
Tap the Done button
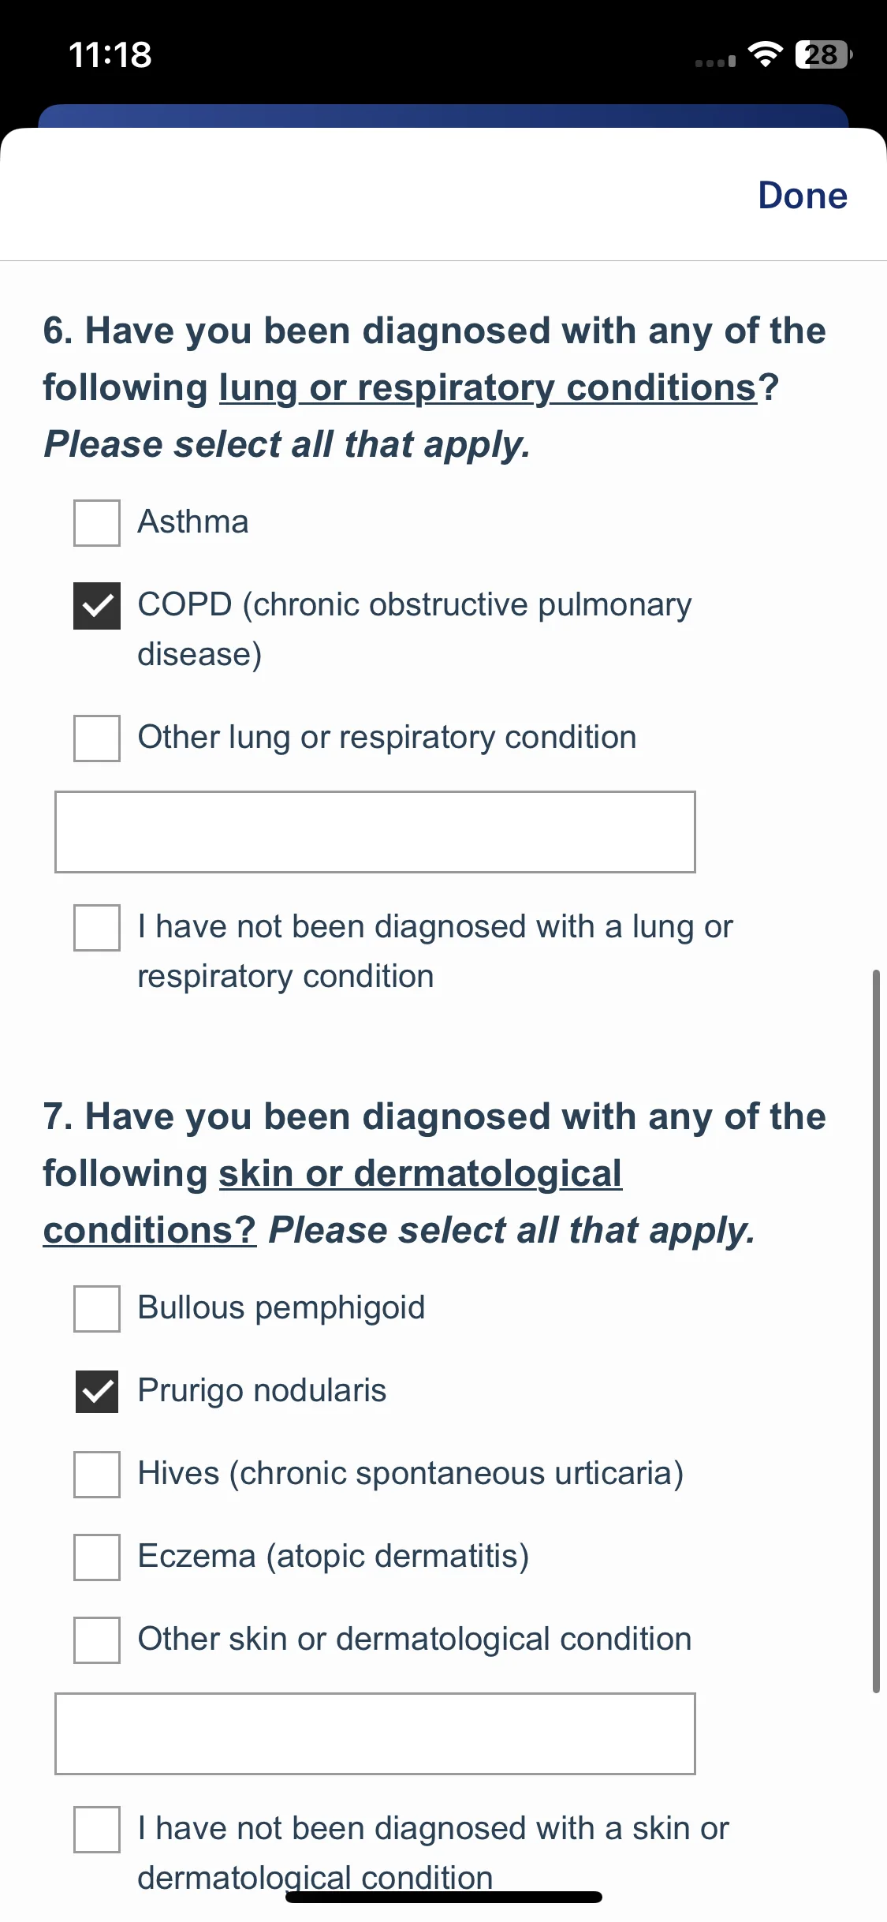[x=803, y=195]
